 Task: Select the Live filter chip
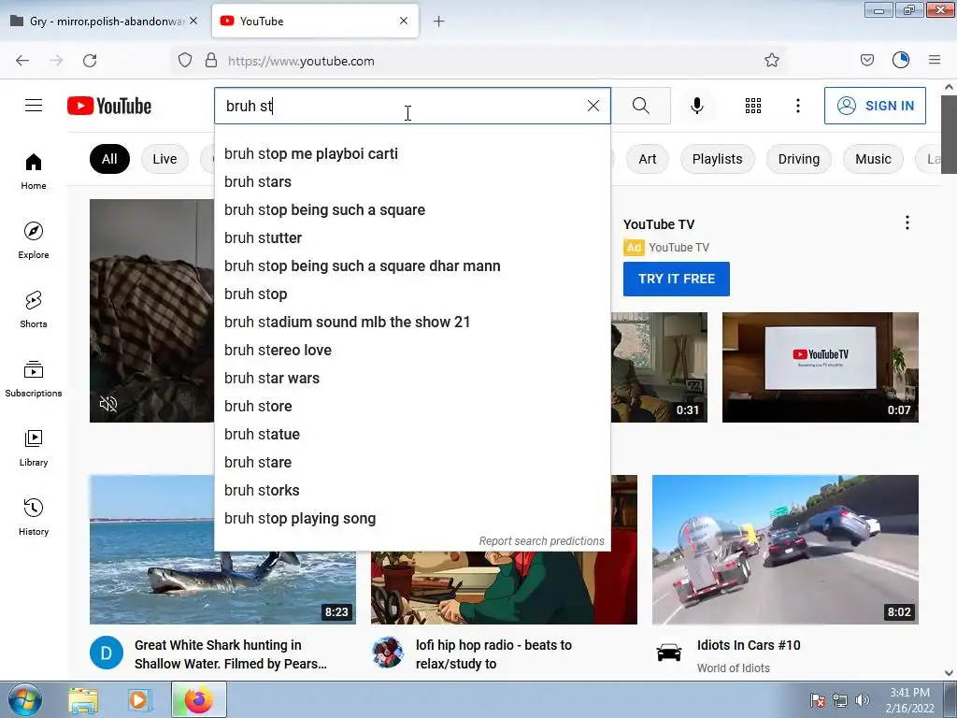164,159
